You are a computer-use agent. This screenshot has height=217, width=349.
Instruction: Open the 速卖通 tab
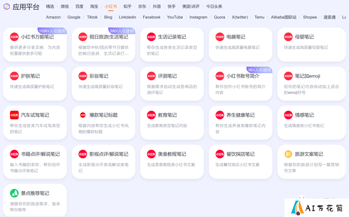click(329, 17)
